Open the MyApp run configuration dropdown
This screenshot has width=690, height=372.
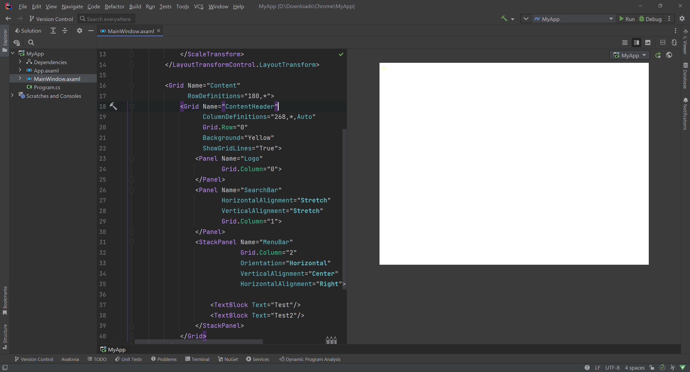pos(574,19)
